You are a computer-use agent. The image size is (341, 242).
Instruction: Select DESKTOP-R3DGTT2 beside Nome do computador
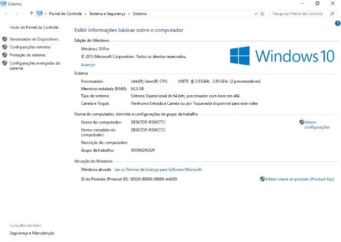pos(148,122)
